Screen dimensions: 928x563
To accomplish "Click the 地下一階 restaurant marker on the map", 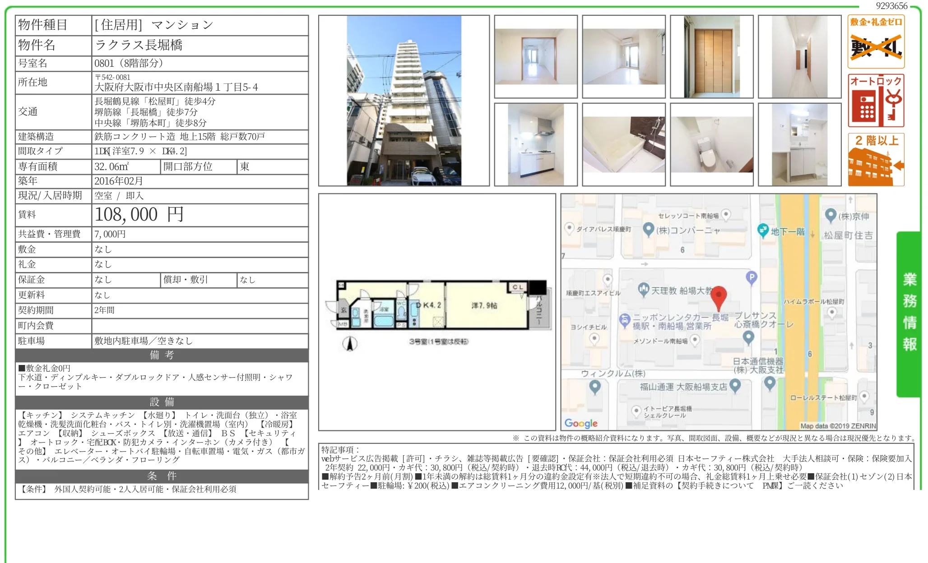I will tap(763, 230).
